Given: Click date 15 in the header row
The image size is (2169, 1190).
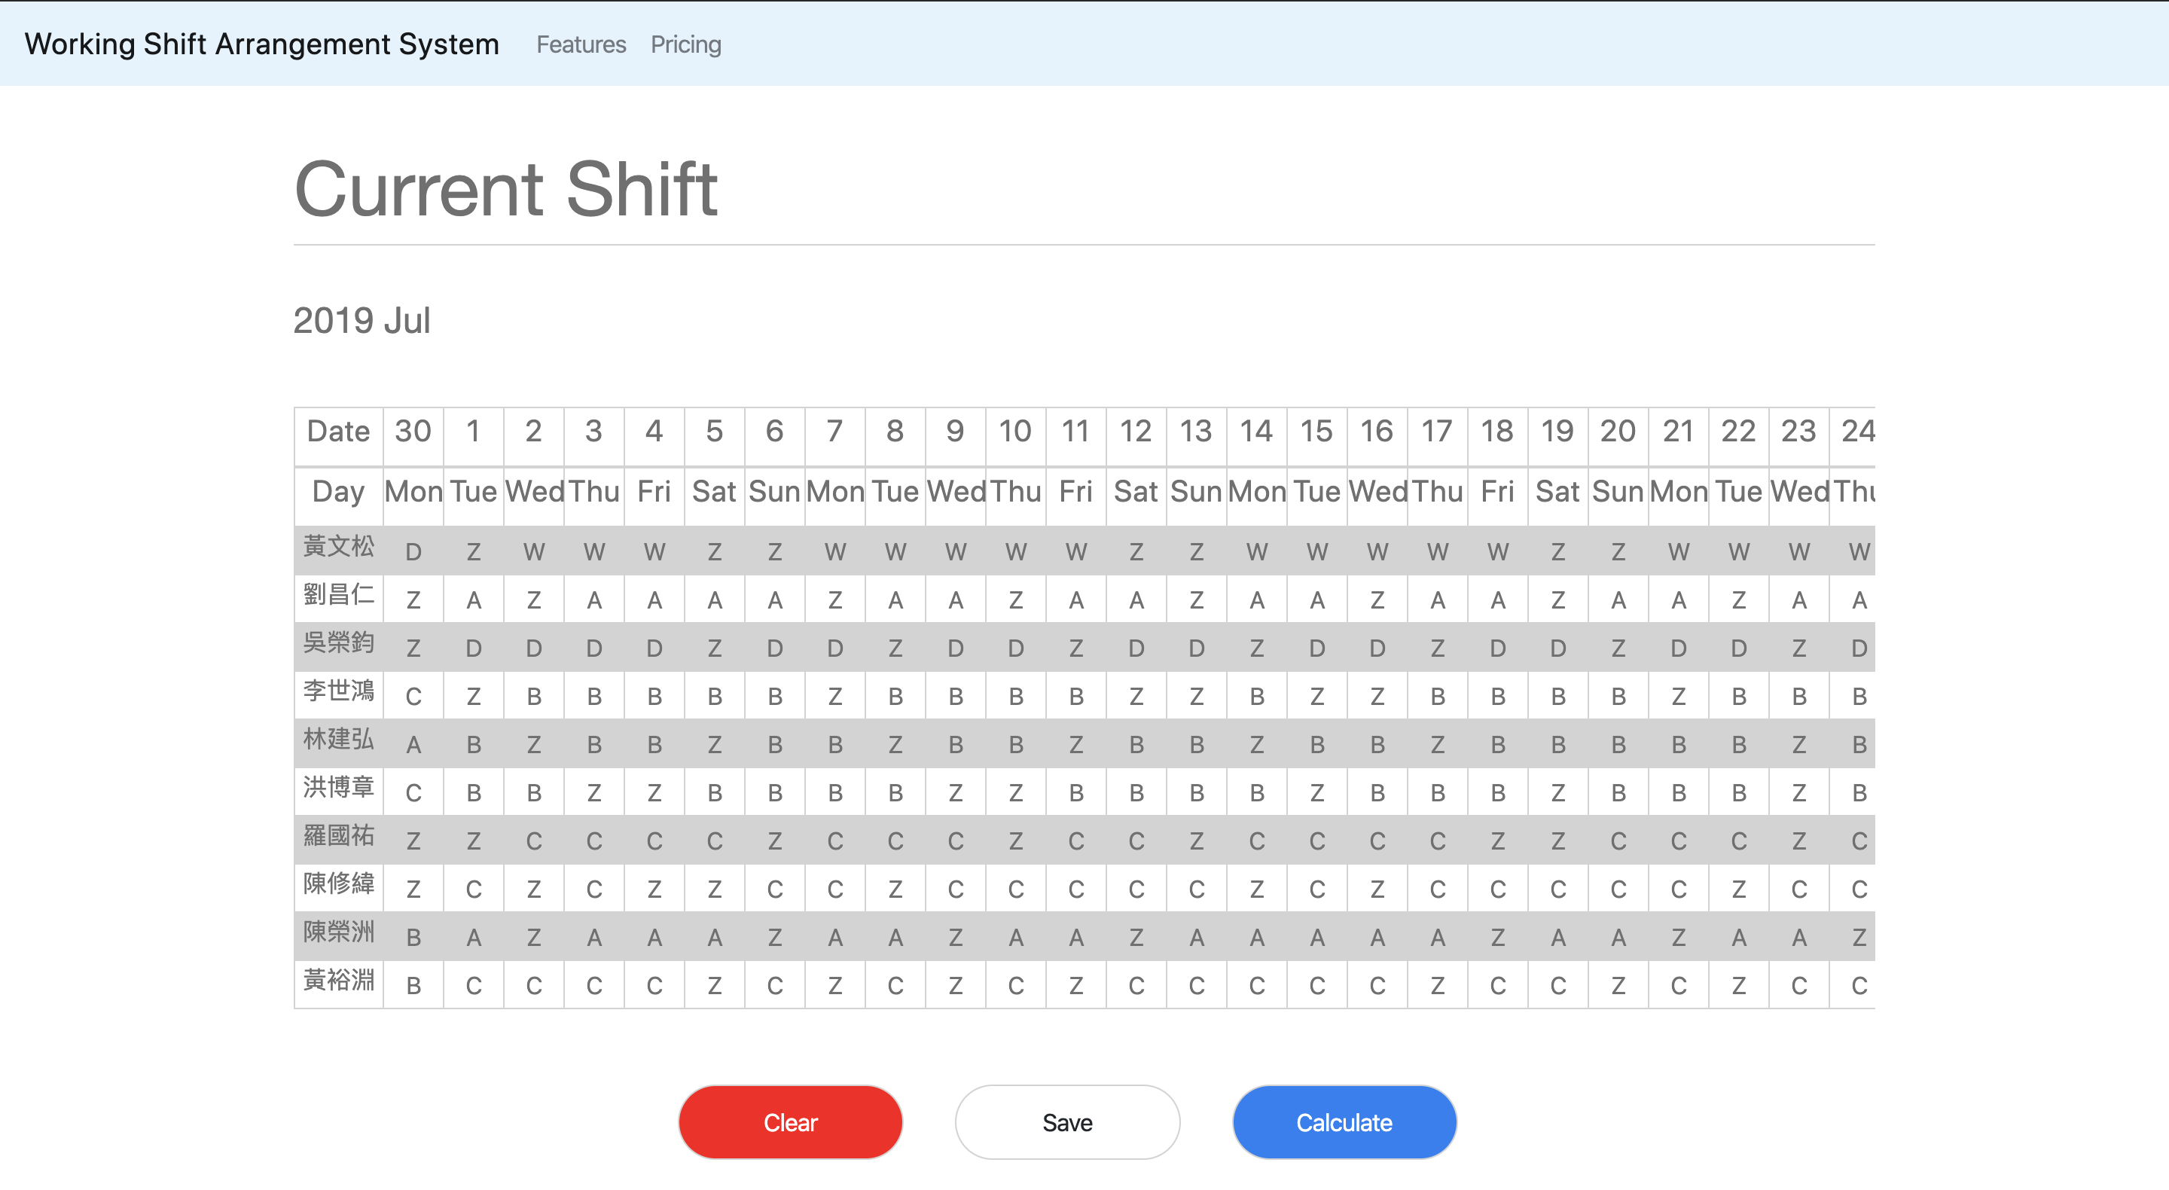Looking at the screenshot, I should pyautogui.click(x=1316, y=432).
